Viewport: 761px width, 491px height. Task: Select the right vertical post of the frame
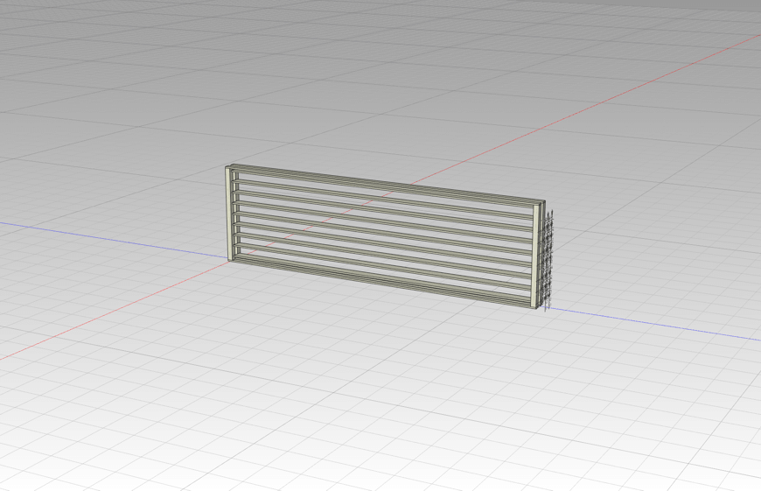click(536, 256)
